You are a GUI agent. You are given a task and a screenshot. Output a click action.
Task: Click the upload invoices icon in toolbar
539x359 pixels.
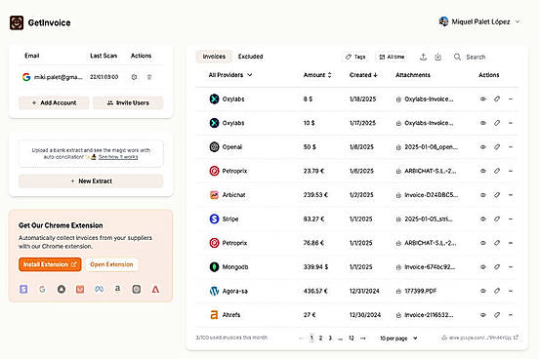(423, 57)
